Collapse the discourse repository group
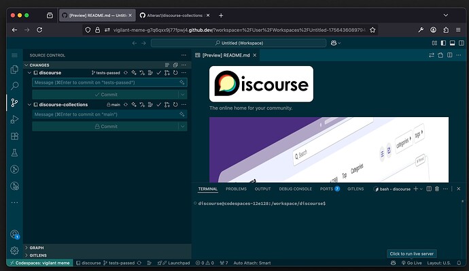This screenshot has height=271, width=469. 29,73
